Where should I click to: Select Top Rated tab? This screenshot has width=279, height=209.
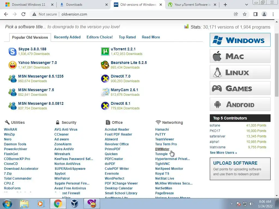pos(127,37)
